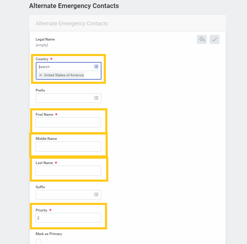Click the Mark as Primary label
247x244 pixels.
pyautogui.click(x=49, y=234)
